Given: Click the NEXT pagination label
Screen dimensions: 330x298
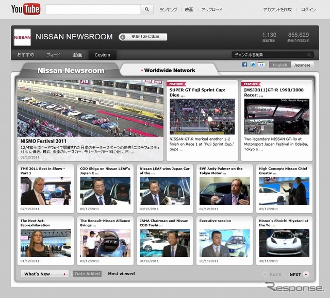Looking at the screenshot, I should (295, 275).
